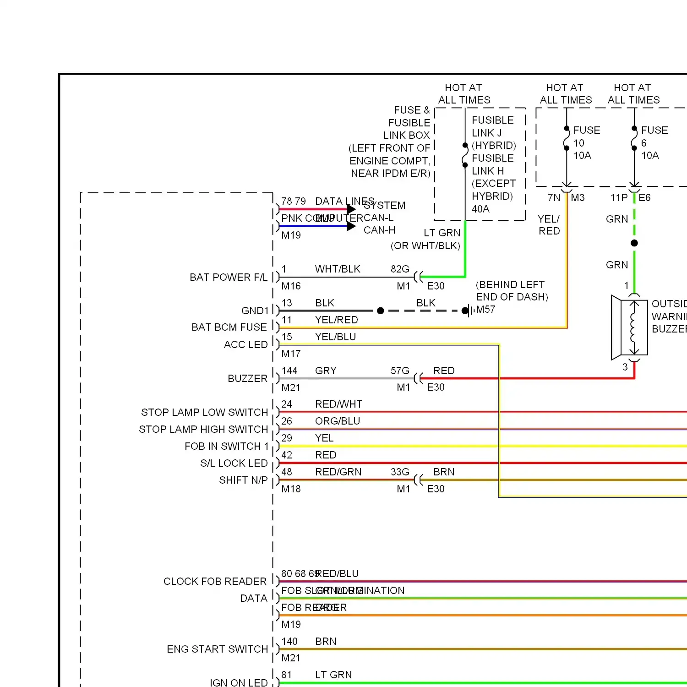The image size is (687, 687).
Task: Select the BEHIND LEFT END OF DASH note
Action: point(512,291)
